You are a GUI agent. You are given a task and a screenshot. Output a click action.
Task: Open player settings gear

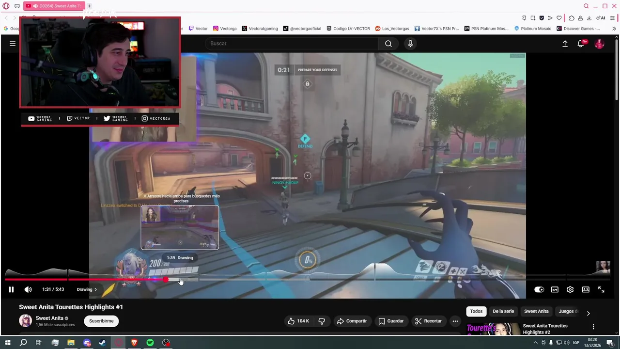570,289
